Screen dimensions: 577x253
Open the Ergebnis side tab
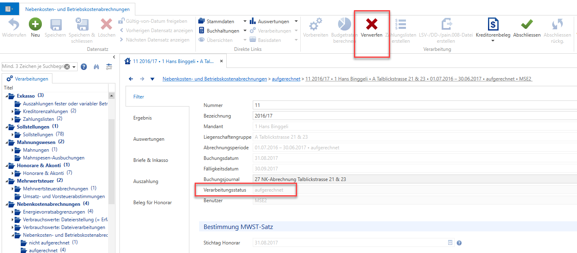click(143, 118)
